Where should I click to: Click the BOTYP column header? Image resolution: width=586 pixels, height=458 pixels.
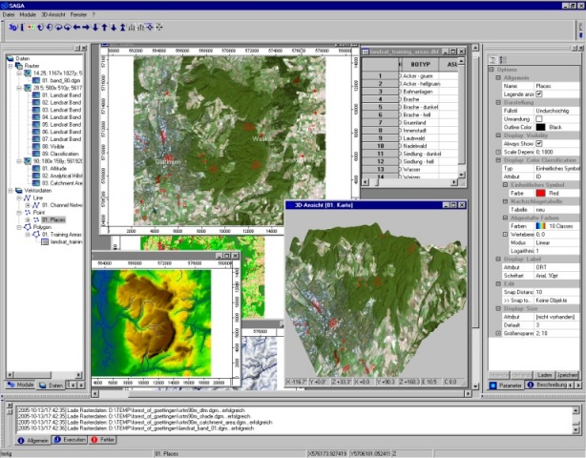pyautogui.click(x=420, y=64)
